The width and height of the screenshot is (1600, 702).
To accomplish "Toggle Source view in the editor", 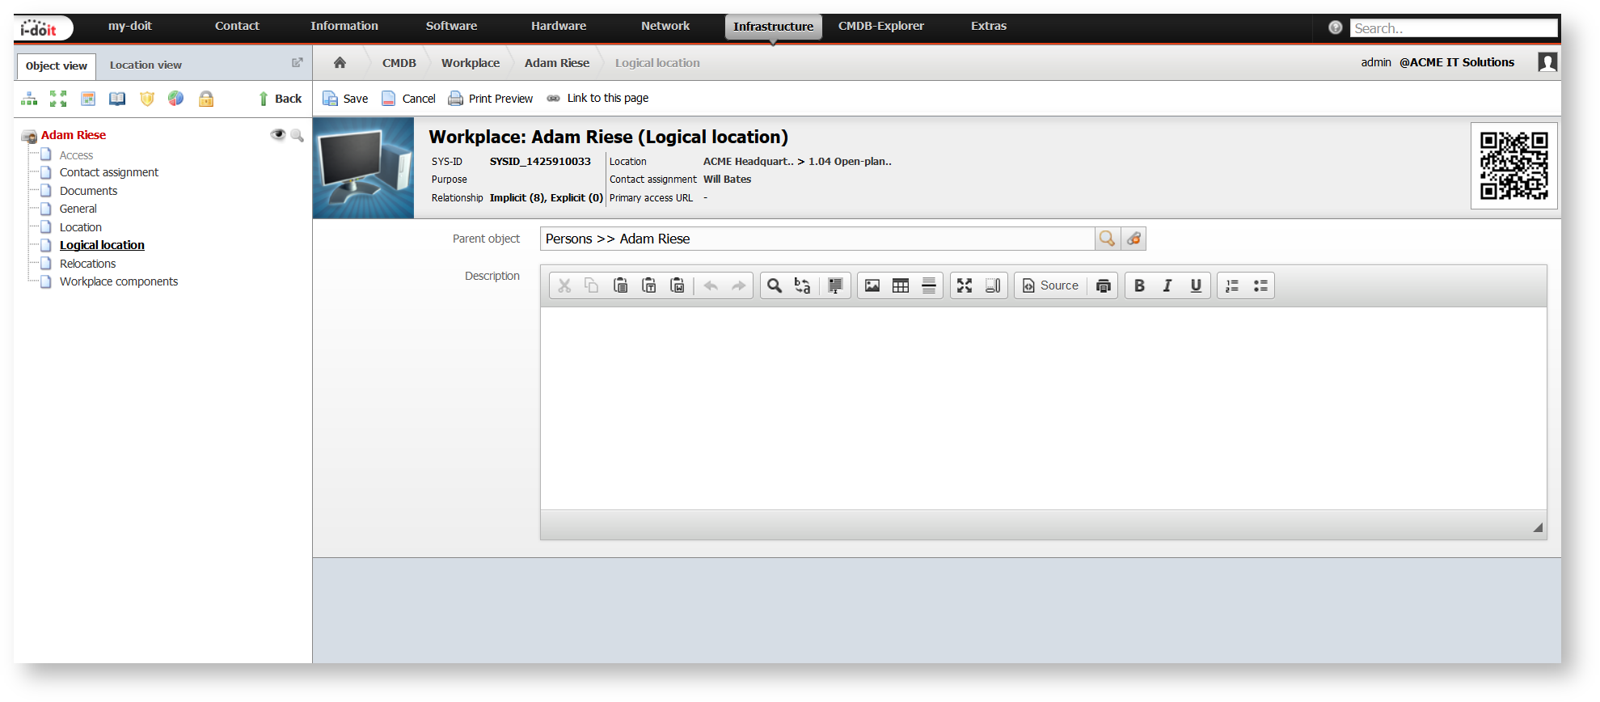I will 1050,285.
